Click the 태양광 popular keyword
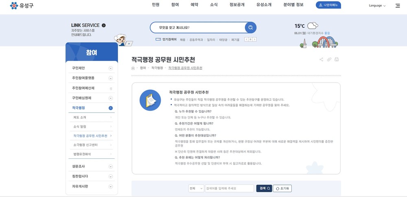The height and width of the screenshot is (197, 407). (x=223, y=40)
